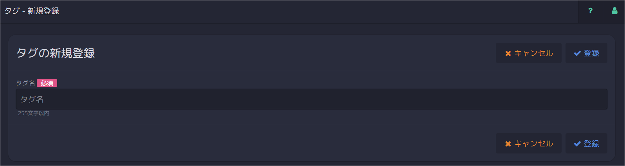Cancel using the bottom キャンセル button
This screenshot has width=625, height=166.
tap(529, 143)
